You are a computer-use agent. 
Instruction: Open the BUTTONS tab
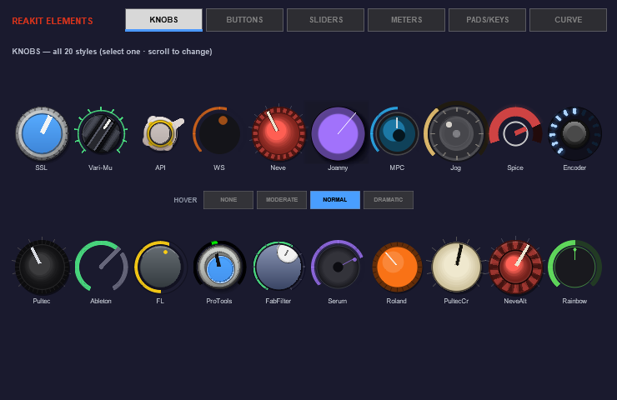244,20
